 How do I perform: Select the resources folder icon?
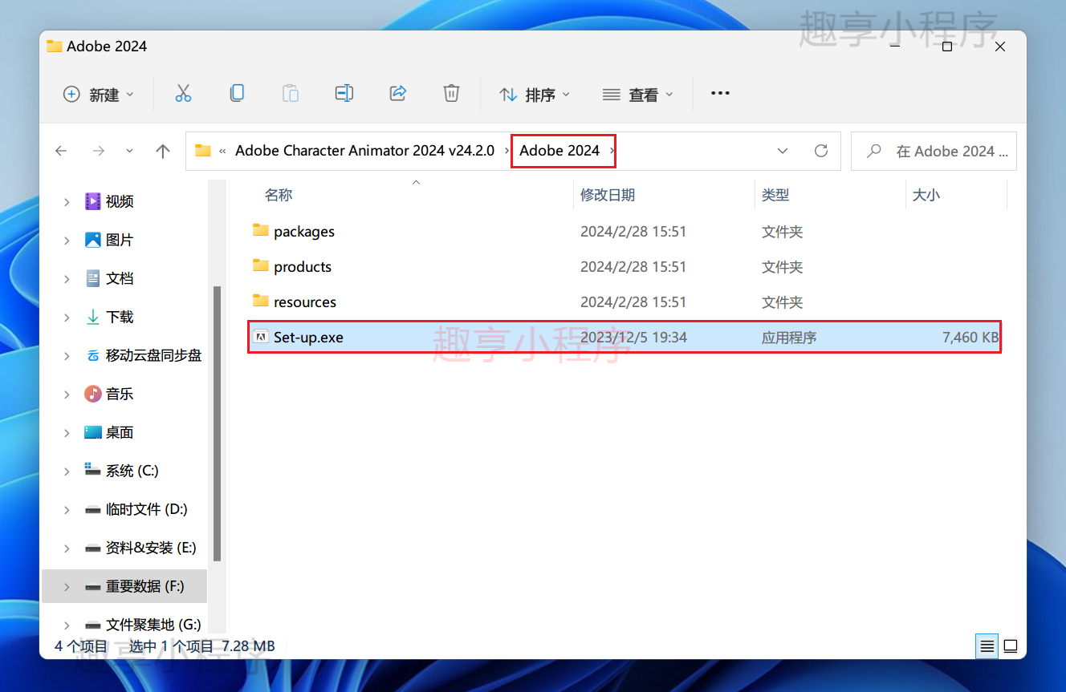(x=260, y=301)
